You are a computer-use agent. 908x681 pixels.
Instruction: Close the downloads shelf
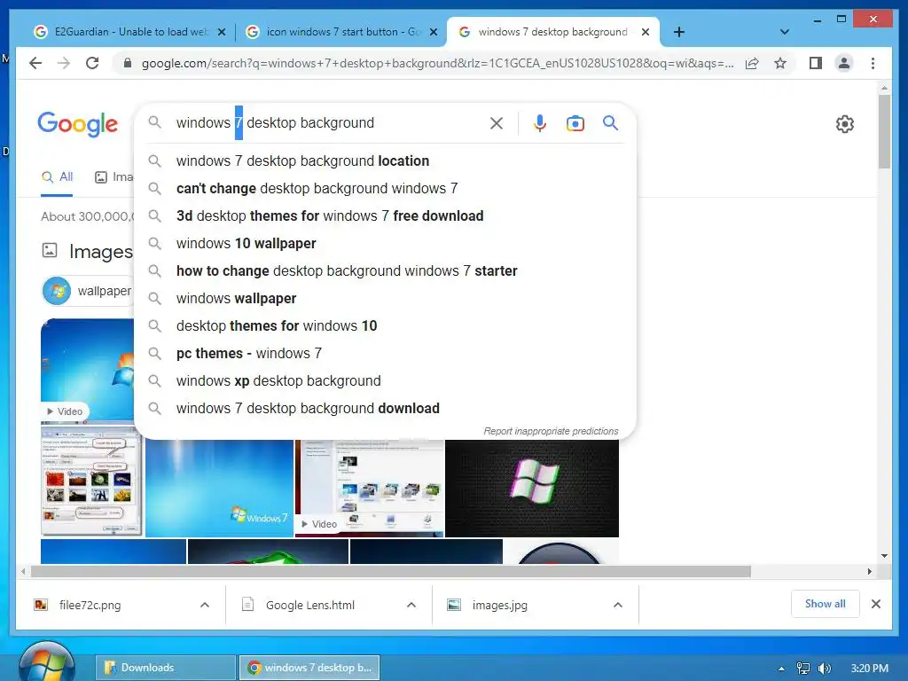coord(876,604)
